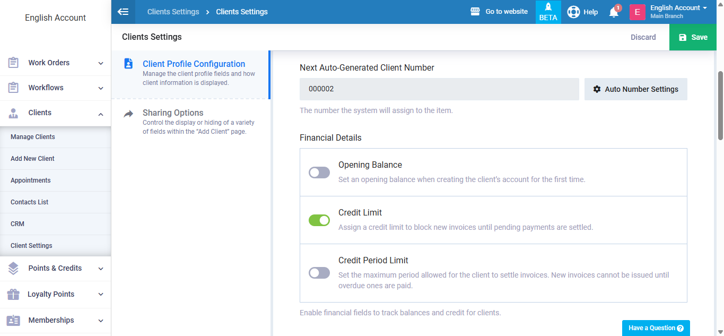The height and width of the screenshot is (336, 724).
Task: Click the Loyalty Points gift icon
Action: pos(13,294)
